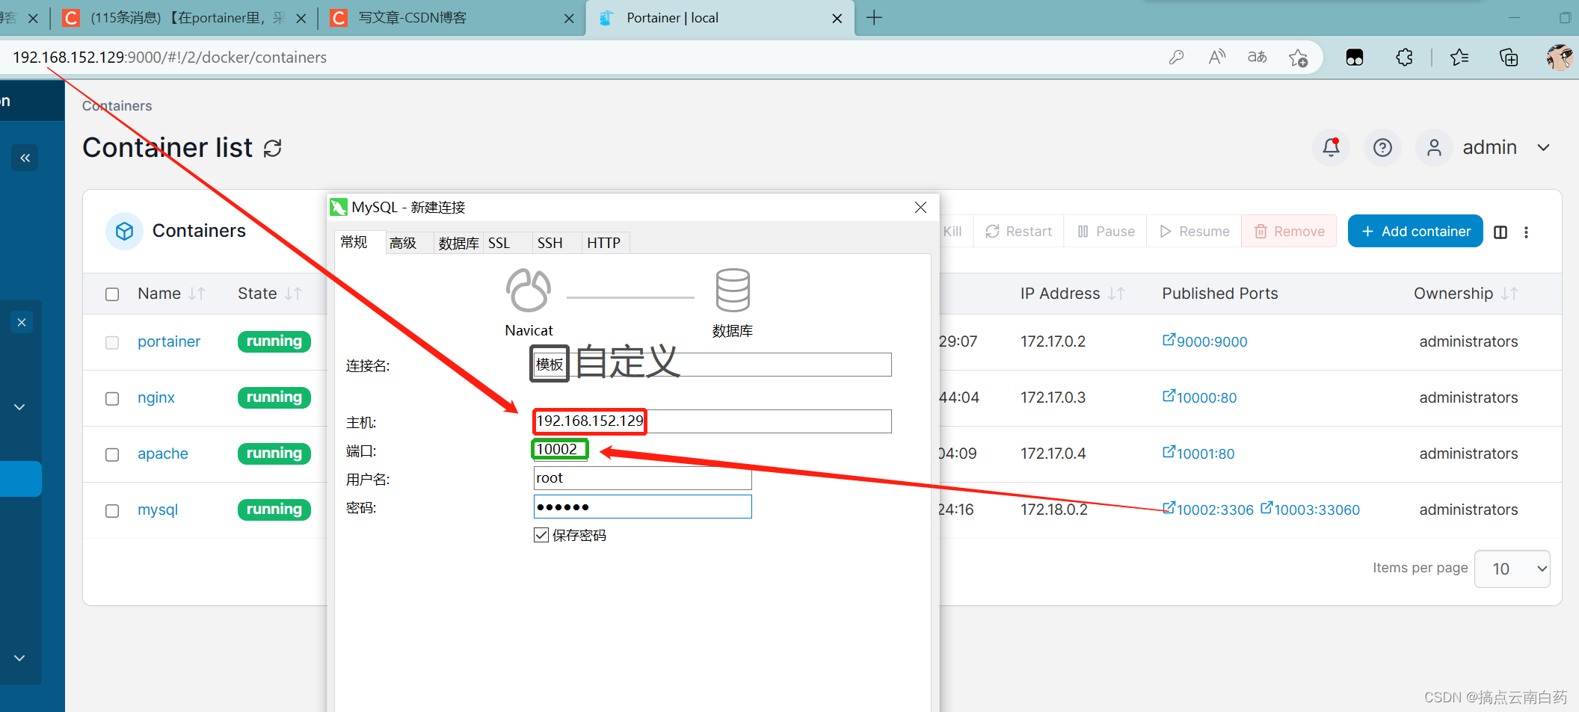
Task: Expand the bottom sidebar chevron section
Action: tap(19, 658)
